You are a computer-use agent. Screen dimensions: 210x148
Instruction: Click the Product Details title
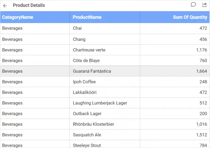[29, 5]
